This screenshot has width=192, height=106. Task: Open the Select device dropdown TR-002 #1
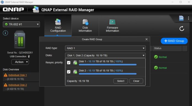click(21, 24)
